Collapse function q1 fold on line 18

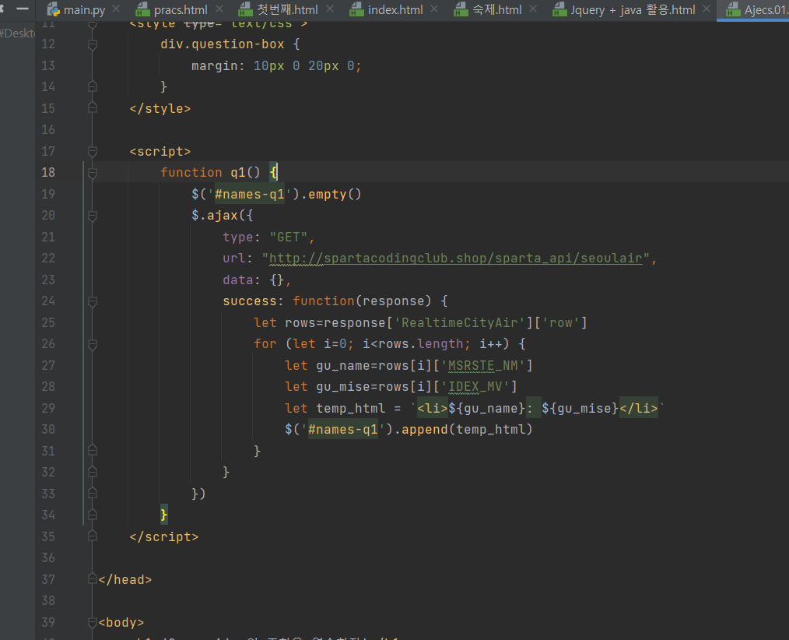(93, 173)
